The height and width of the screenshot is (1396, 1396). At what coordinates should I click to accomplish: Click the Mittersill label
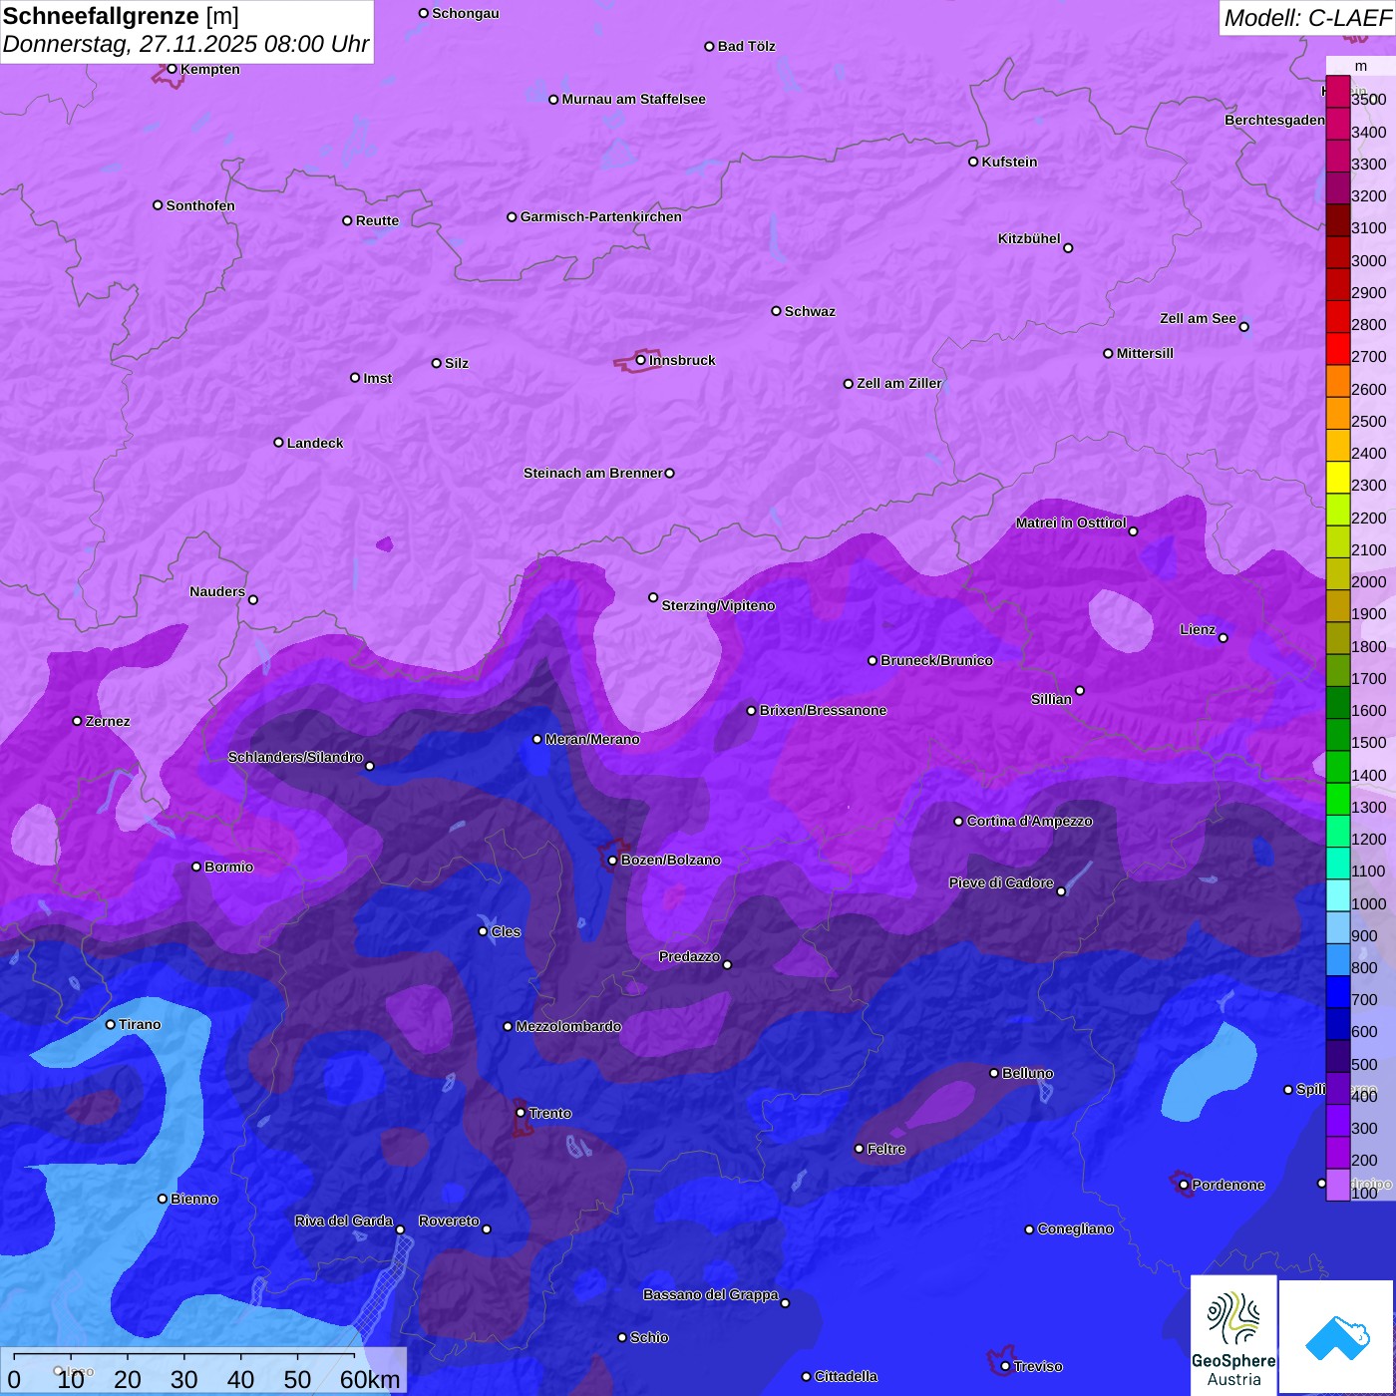point(1145,353)
